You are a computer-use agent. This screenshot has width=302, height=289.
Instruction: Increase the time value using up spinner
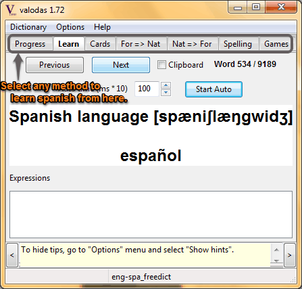(166, 85)
